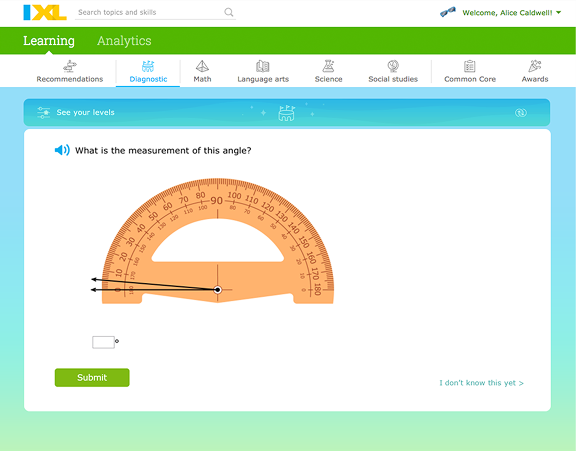Open the Language arts section
The image size is (576, 451).
pos(263,66)
